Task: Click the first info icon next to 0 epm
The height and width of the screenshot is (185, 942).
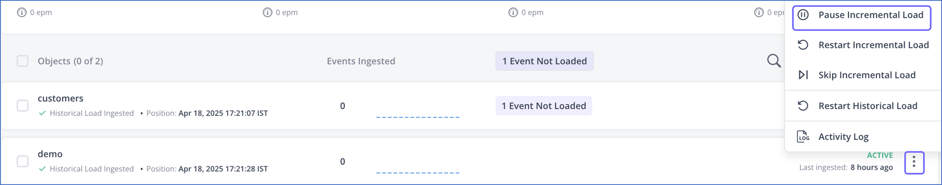Action: 22,12
